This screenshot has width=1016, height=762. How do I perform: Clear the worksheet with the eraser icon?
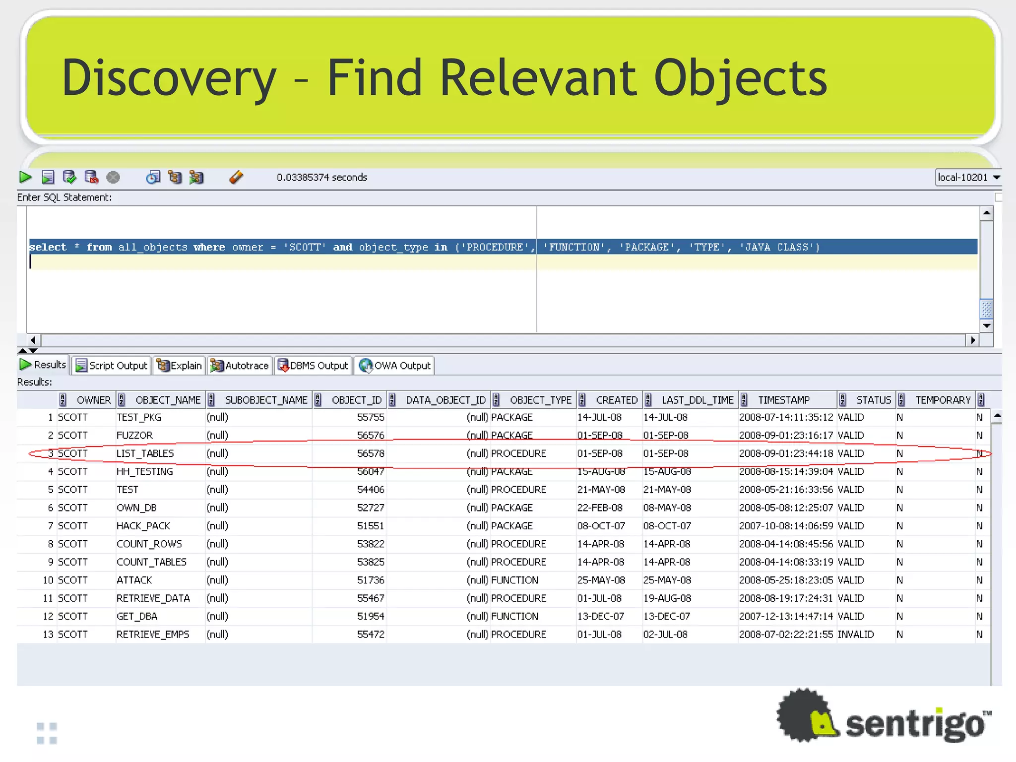(237, 177)
